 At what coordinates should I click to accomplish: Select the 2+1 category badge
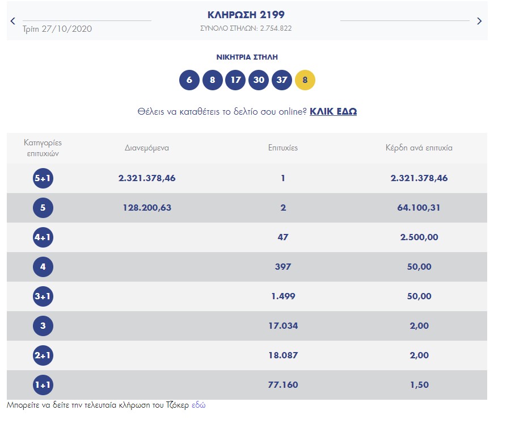pos(43,355)
